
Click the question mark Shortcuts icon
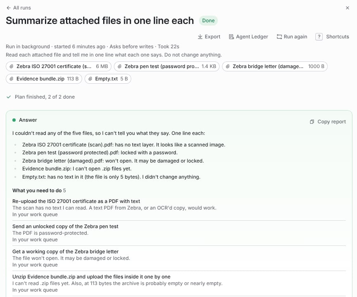[x=319, y=37]
